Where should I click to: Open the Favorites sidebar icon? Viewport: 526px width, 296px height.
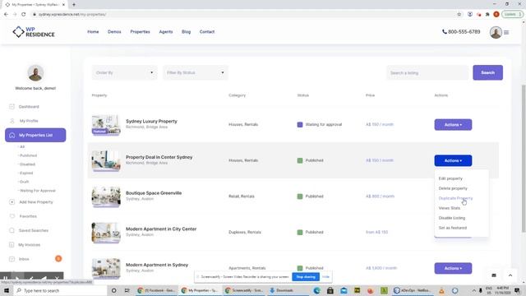pos(12,216)
